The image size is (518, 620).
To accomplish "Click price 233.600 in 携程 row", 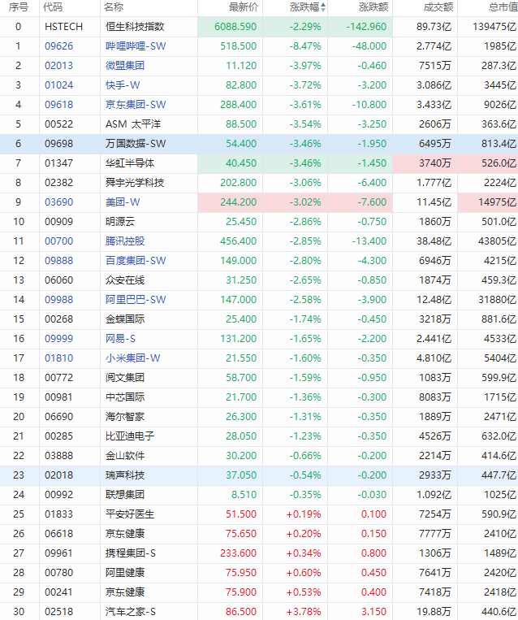I will (x=238, y=553).
